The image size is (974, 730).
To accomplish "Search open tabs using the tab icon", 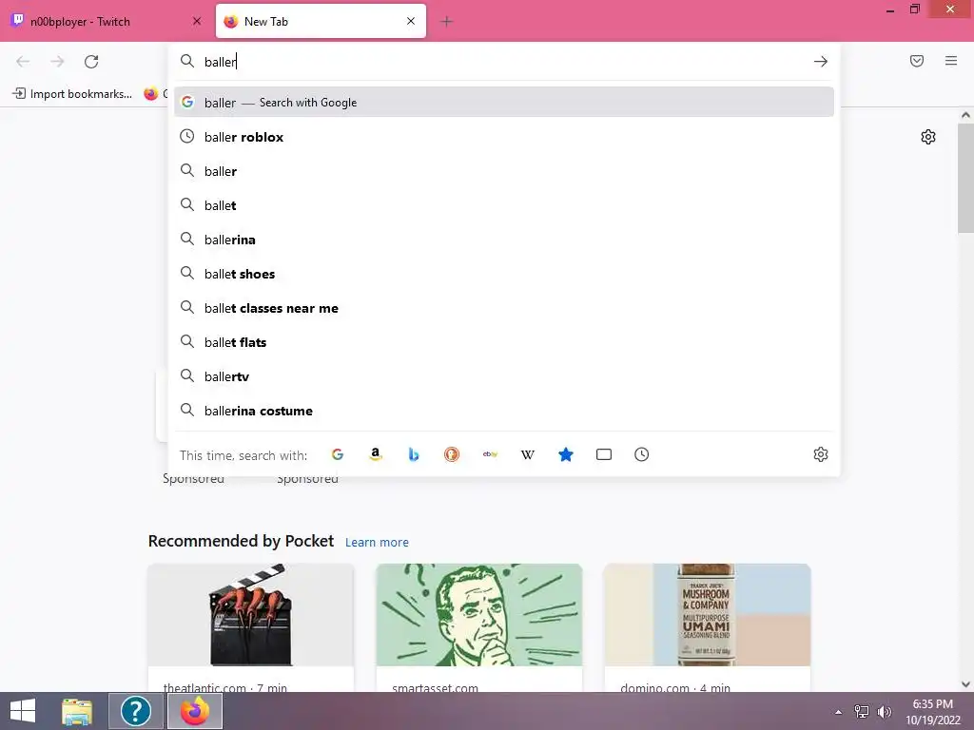I will [604, 454].
